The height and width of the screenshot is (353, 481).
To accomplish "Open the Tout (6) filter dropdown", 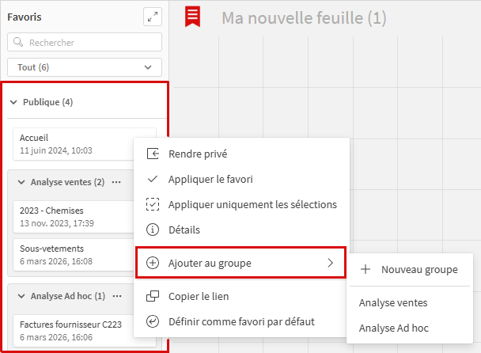I will (x=85, y=67).
